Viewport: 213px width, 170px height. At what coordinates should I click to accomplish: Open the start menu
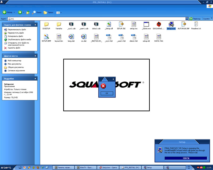coord(6,168)
